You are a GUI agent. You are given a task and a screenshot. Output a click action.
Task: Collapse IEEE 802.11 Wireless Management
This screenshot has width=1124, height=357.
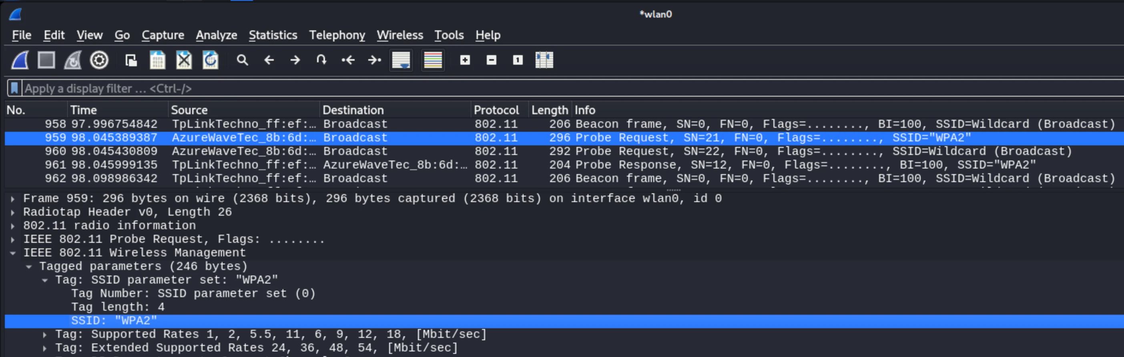pyautogui.click(x=13, y=253)
